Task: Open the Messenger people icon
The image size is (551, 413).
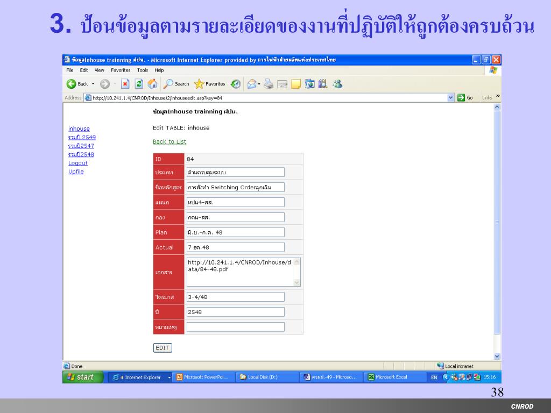Action: coord(337,84)
